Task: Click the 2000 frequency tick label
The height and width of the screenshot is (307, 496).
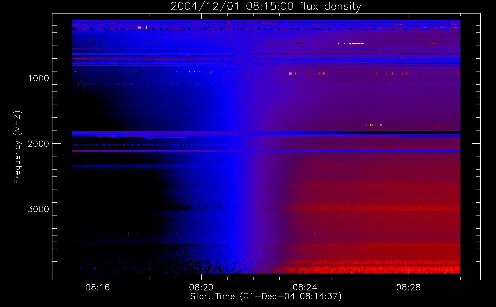Action: point(38,144)
